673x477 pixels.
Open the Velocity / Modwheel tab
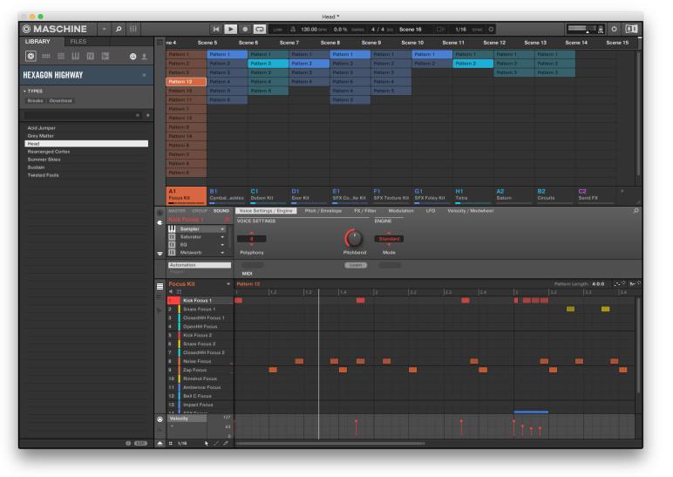click(471, 211)
